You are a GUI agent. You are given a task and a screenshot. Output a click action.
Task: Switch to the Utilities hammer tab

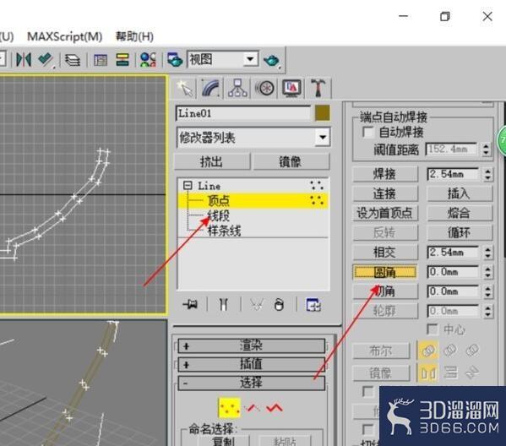[318, 88]
